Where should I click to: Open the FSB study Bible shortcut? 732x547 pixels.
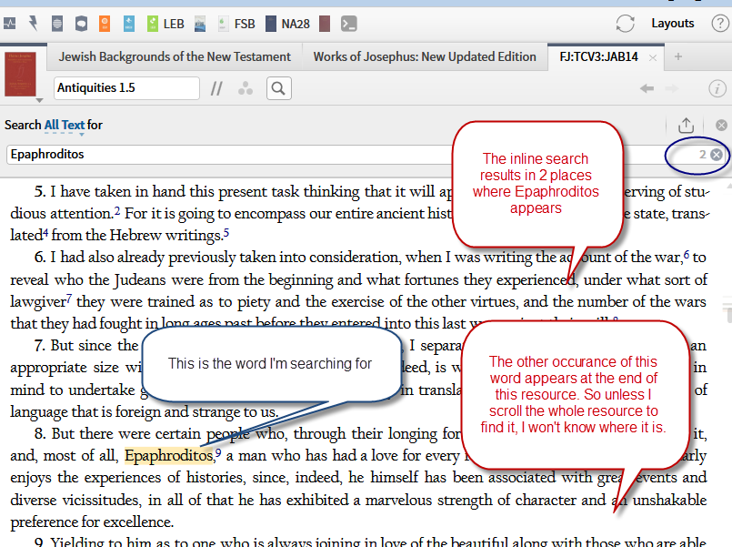pos(236,24)
